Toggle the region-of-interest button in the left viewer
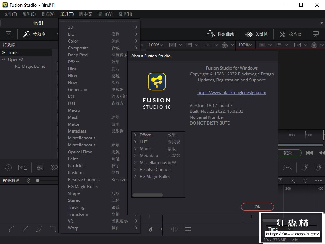Viewport: 325px width, 244px height. click(x=208, y=45)
